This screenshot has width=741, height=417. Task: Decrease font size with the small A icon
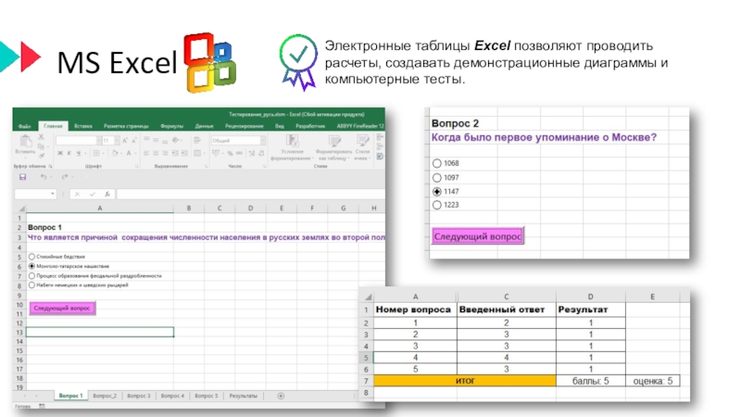coord(134,141)
